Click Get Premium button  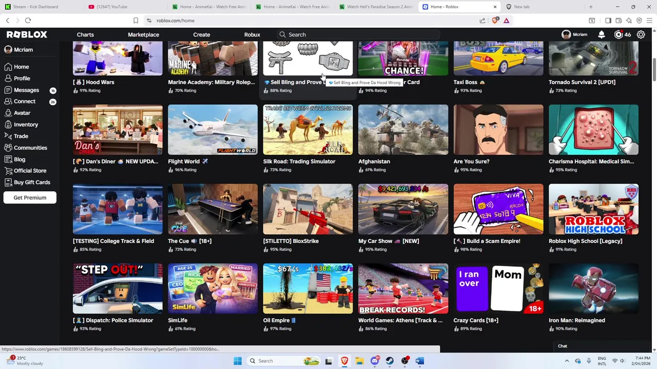[30, 198]
